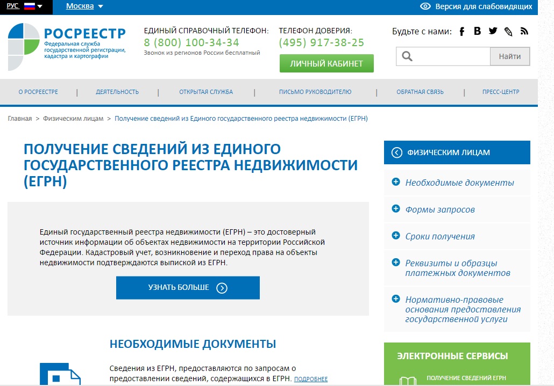
Task: Expand the Сроки получения section
Action: click(440, 236)
